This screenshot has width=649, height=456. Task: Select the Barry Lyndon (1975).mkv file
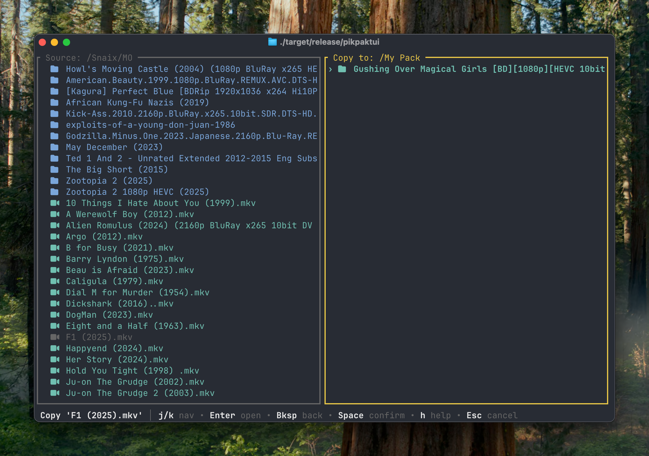click(x=124, y=259)
